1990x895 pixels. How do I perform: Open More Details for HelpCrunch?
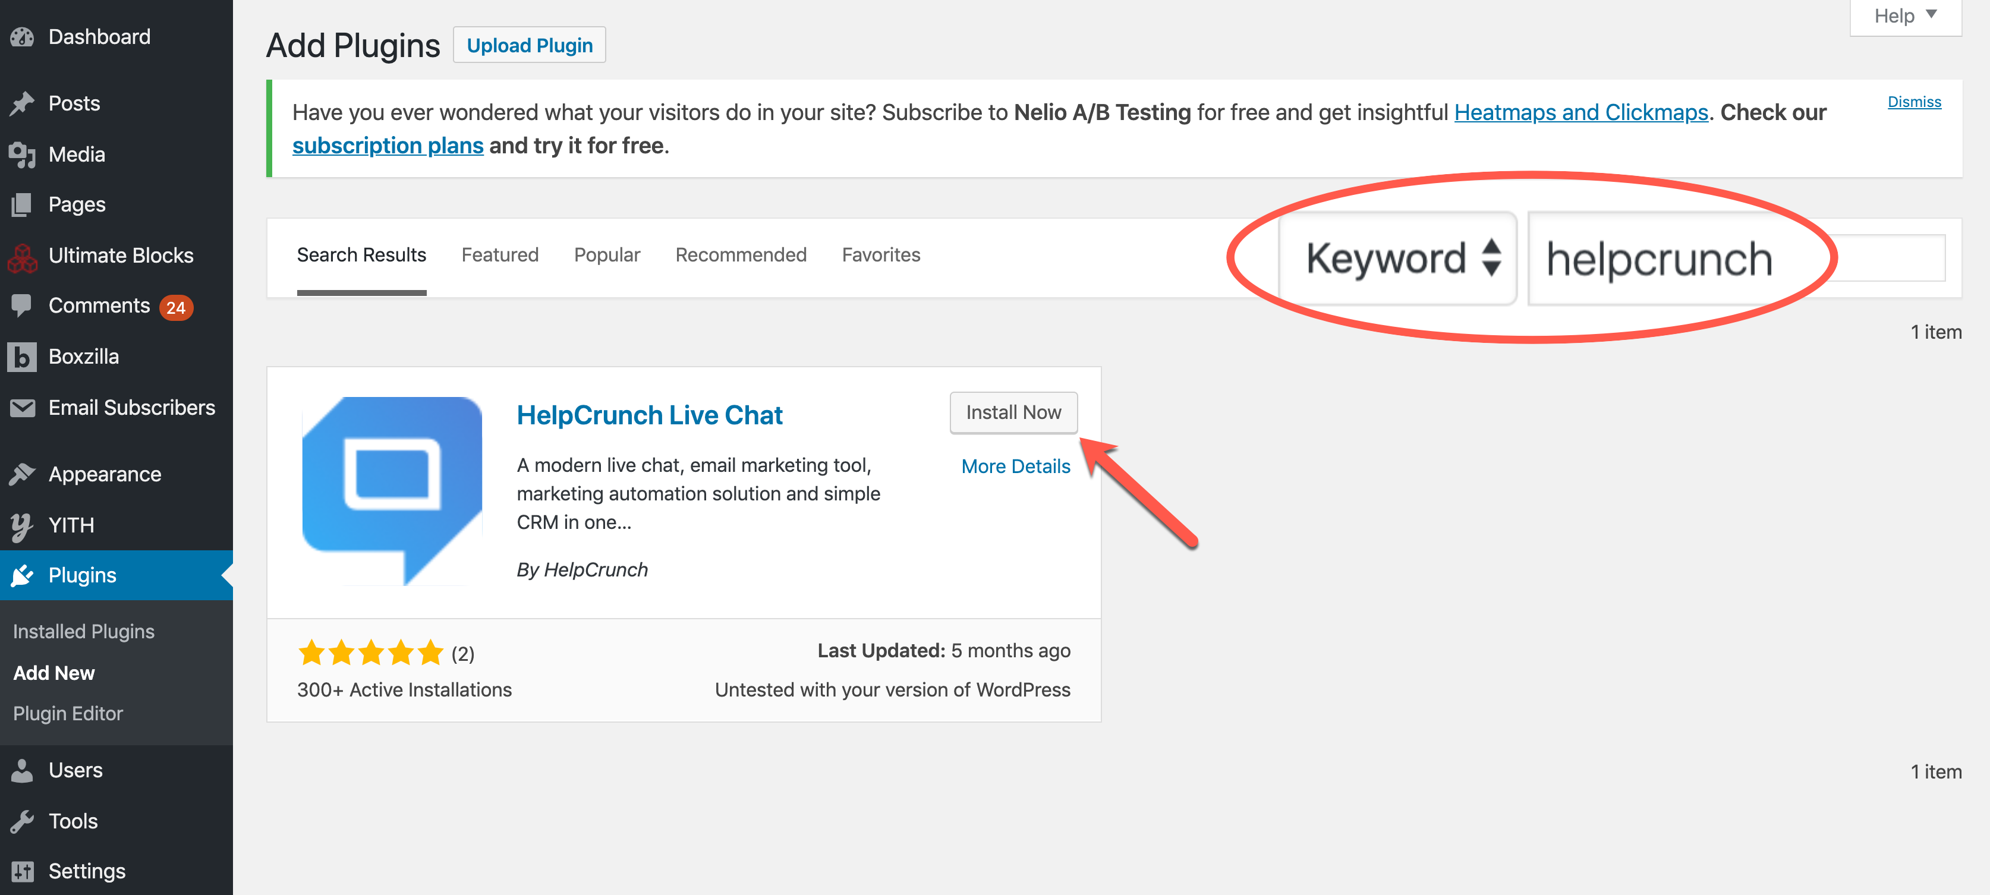coord(1016,467)
